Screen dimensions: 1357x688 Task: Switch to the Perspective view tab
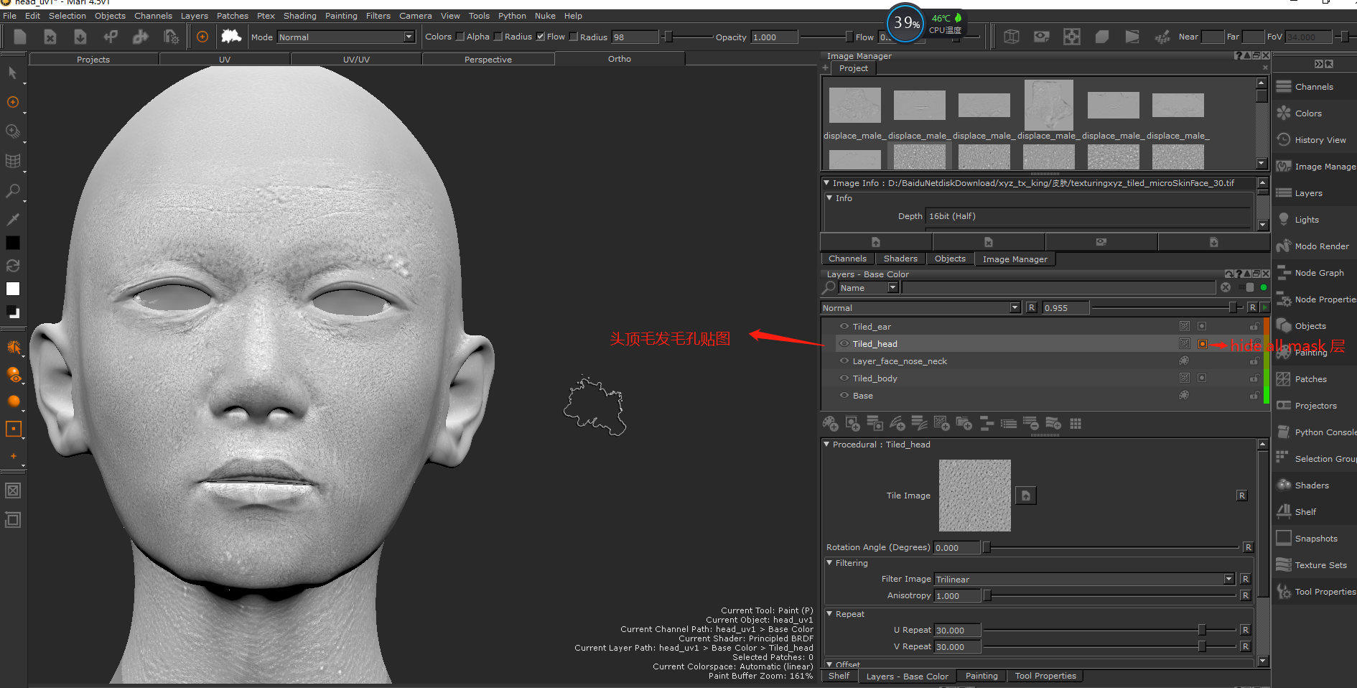click(x=488, y=60)
